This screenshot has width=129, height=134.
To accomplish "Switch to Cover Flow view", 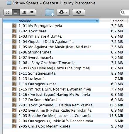I will pyautogui.click(x=32, y=12).
